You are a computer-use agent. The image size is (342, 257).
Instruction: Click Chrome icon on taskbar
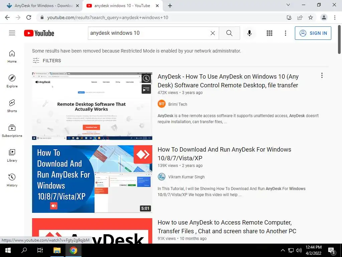coord(73,250)
